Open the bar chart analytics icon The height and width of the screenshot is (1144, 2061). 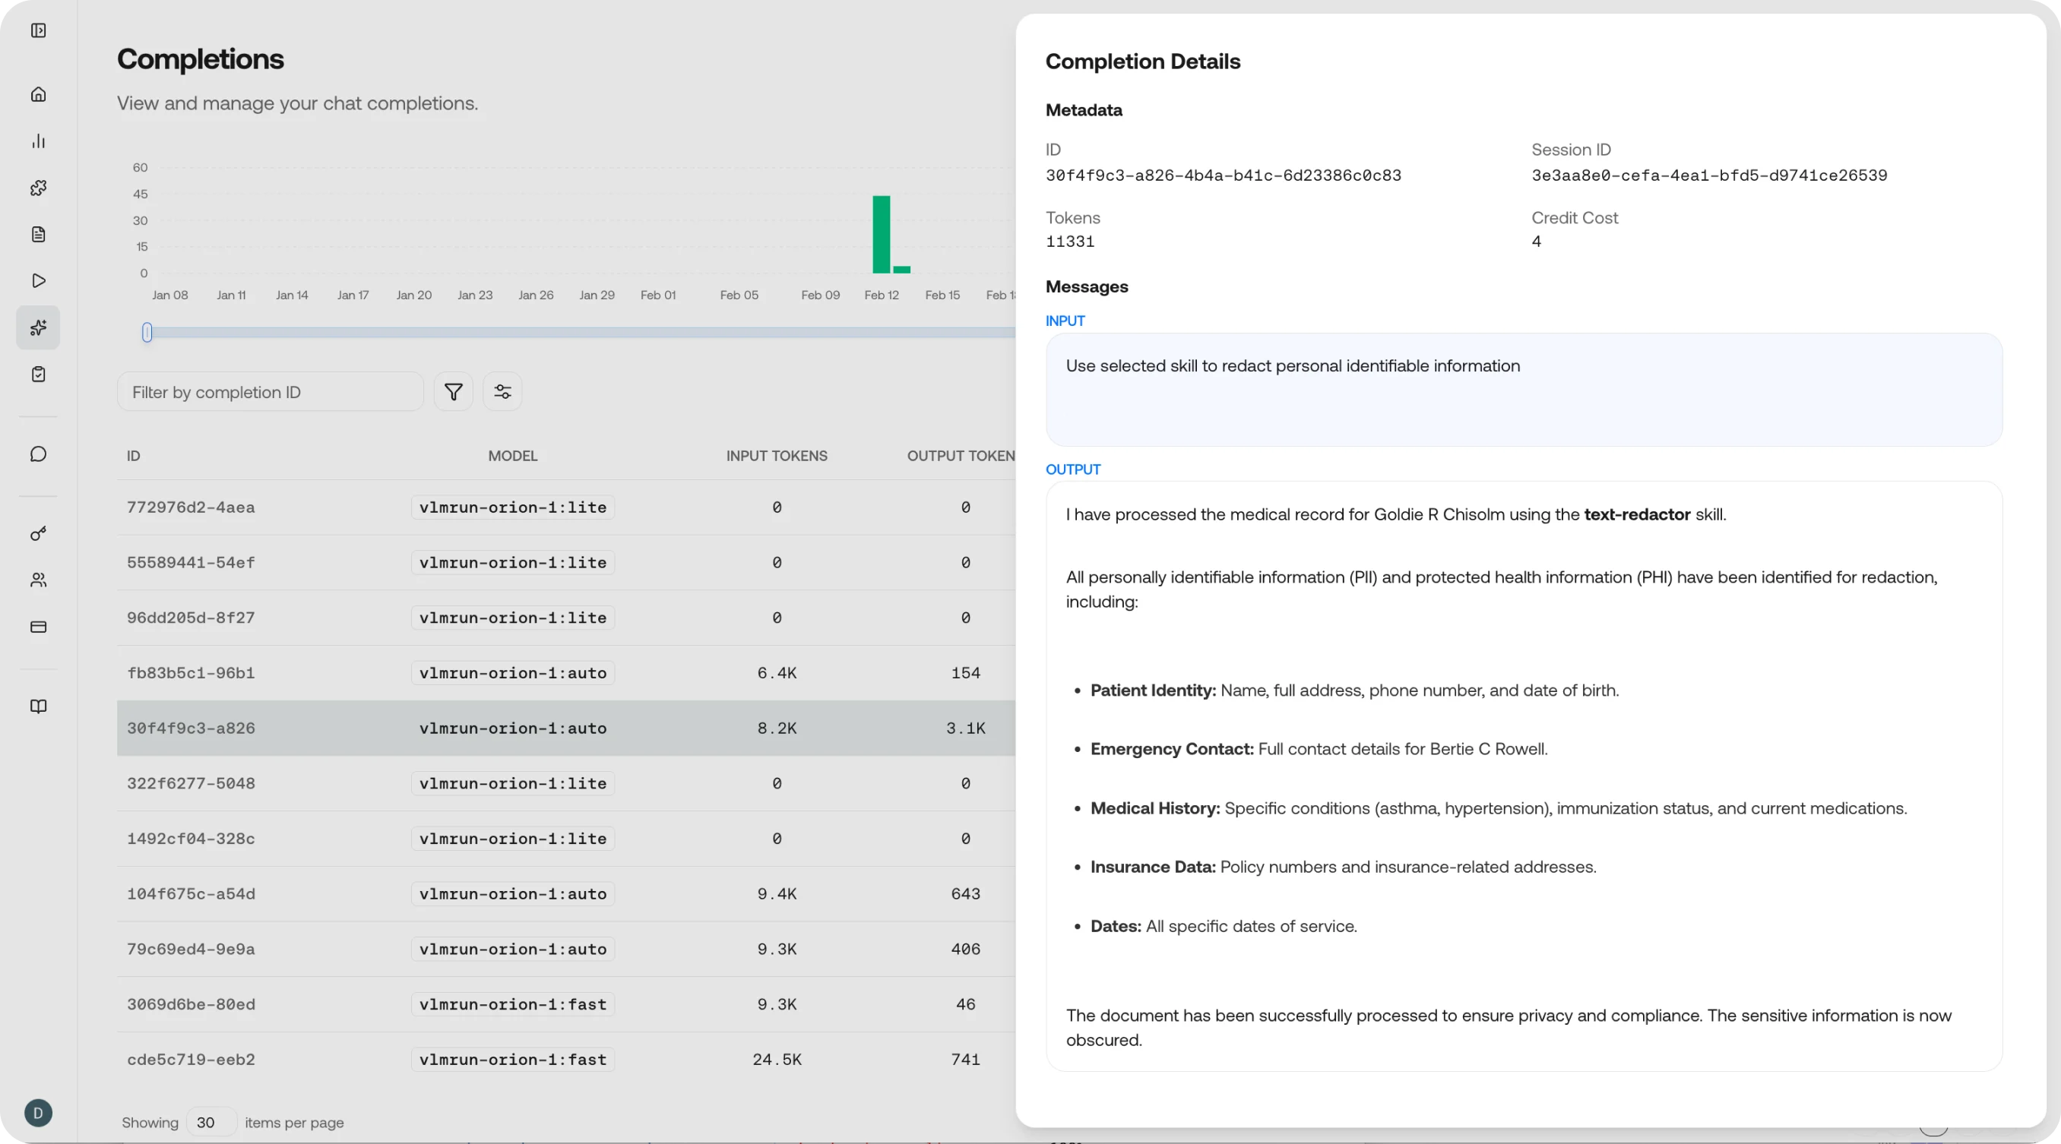(39, 141)
